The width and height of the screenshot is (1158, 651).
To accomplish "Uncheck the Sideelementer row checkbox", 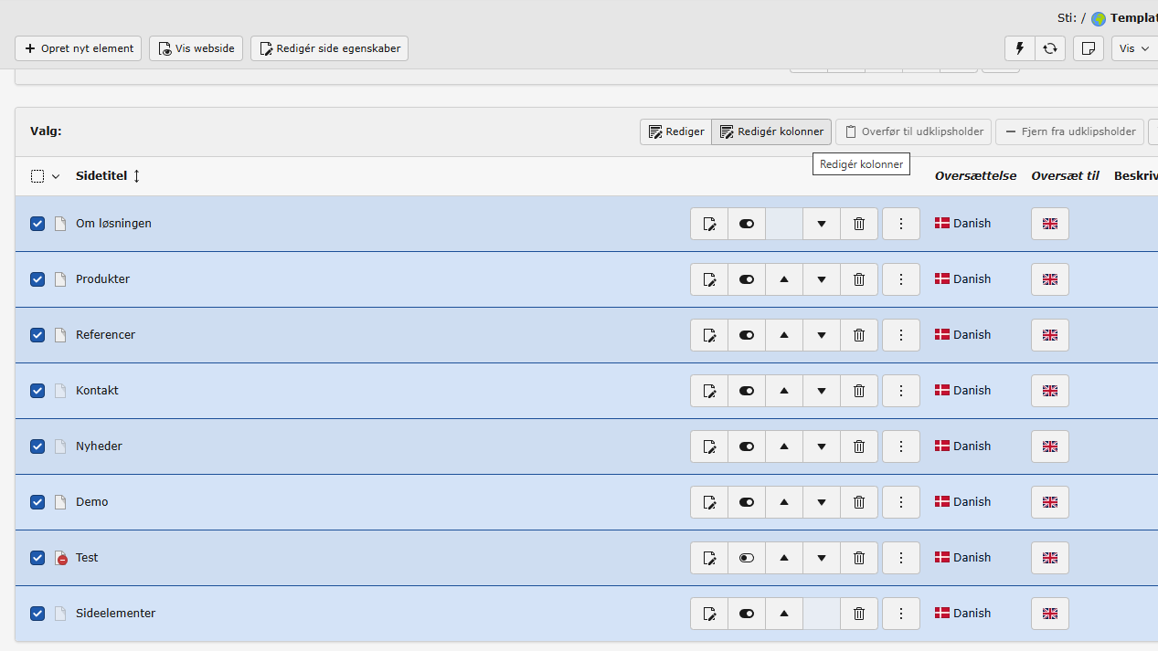I will tap(37, 614).
